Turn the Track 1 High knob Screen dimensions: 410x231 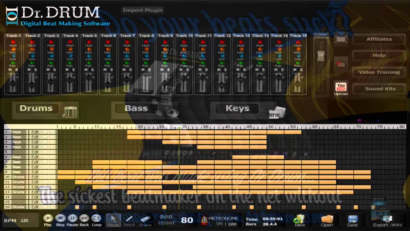click(13, 42)
